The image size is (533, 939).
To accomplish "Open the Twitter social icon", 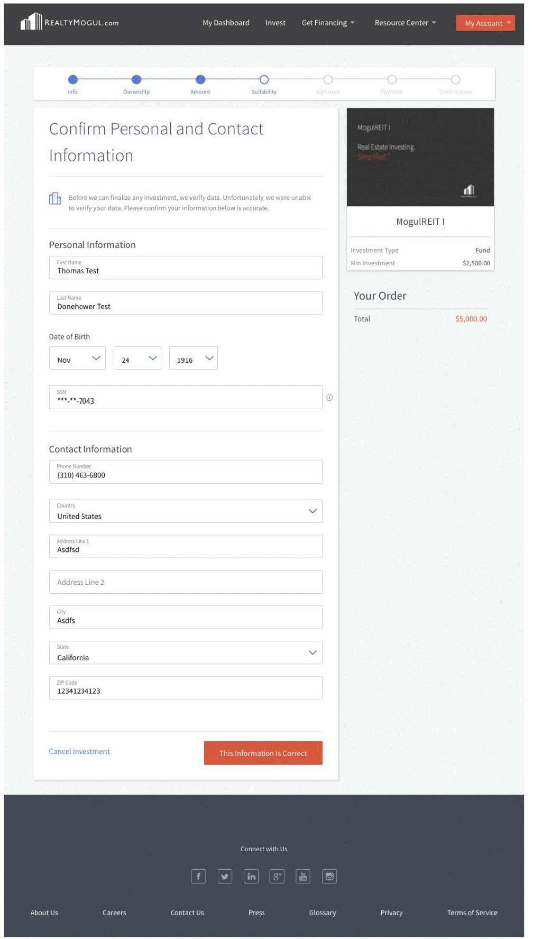I will coord(225,876).
